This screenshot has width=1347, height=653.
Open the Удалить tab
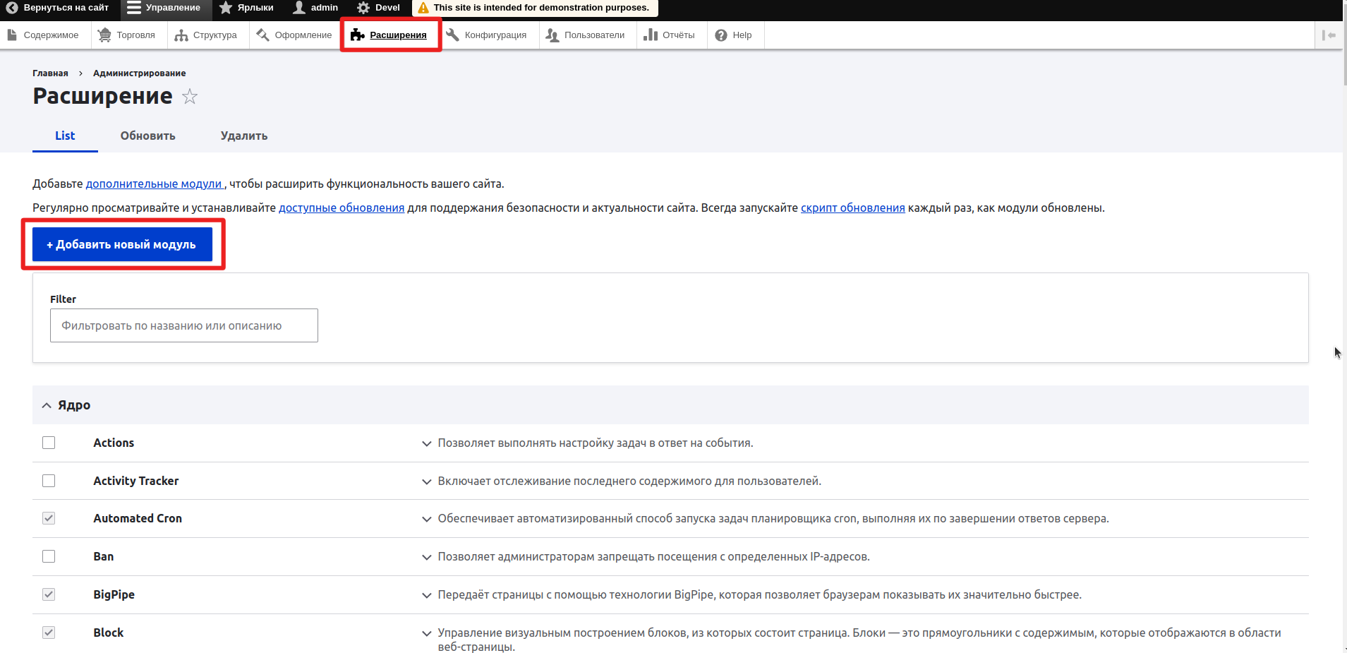243,136
